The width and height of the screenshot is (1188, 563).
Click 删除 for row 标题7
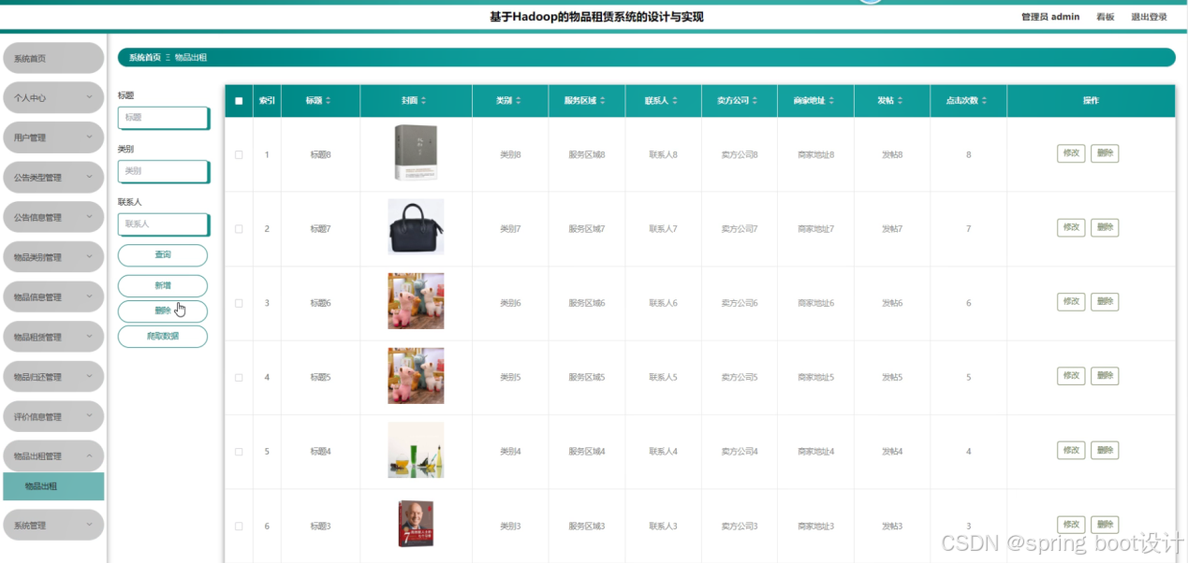click(1105, 227)
